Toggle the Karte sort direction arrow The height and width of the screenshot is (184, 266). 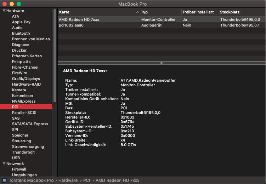(137, 12)
